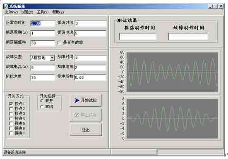Open the 帮助(Z) menu
Screen dimensions: 228x159
[x=58, y=12]
